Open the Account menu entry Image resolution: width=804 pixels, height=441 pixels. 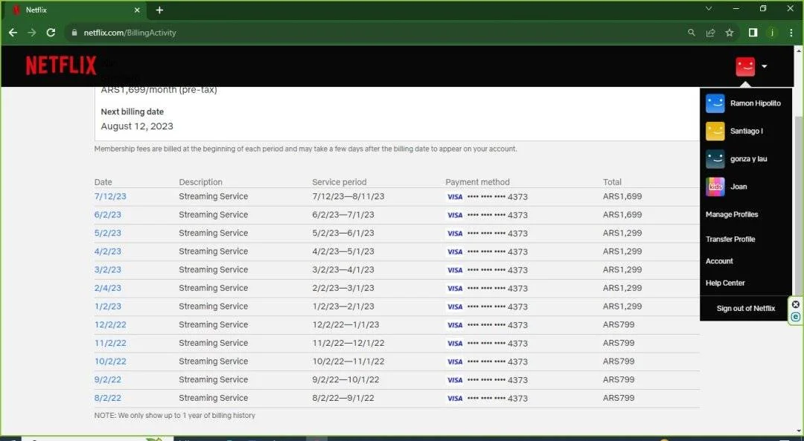coord(719,261)
